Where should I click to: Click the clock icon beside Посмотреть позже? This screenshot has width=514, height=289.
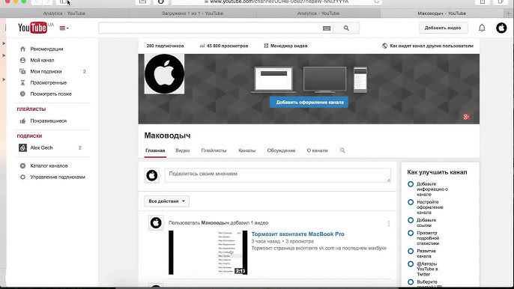pos(22,94)
